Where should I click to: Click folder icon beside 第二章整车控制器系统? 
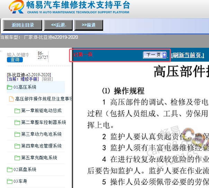click(x=17, y=123)
